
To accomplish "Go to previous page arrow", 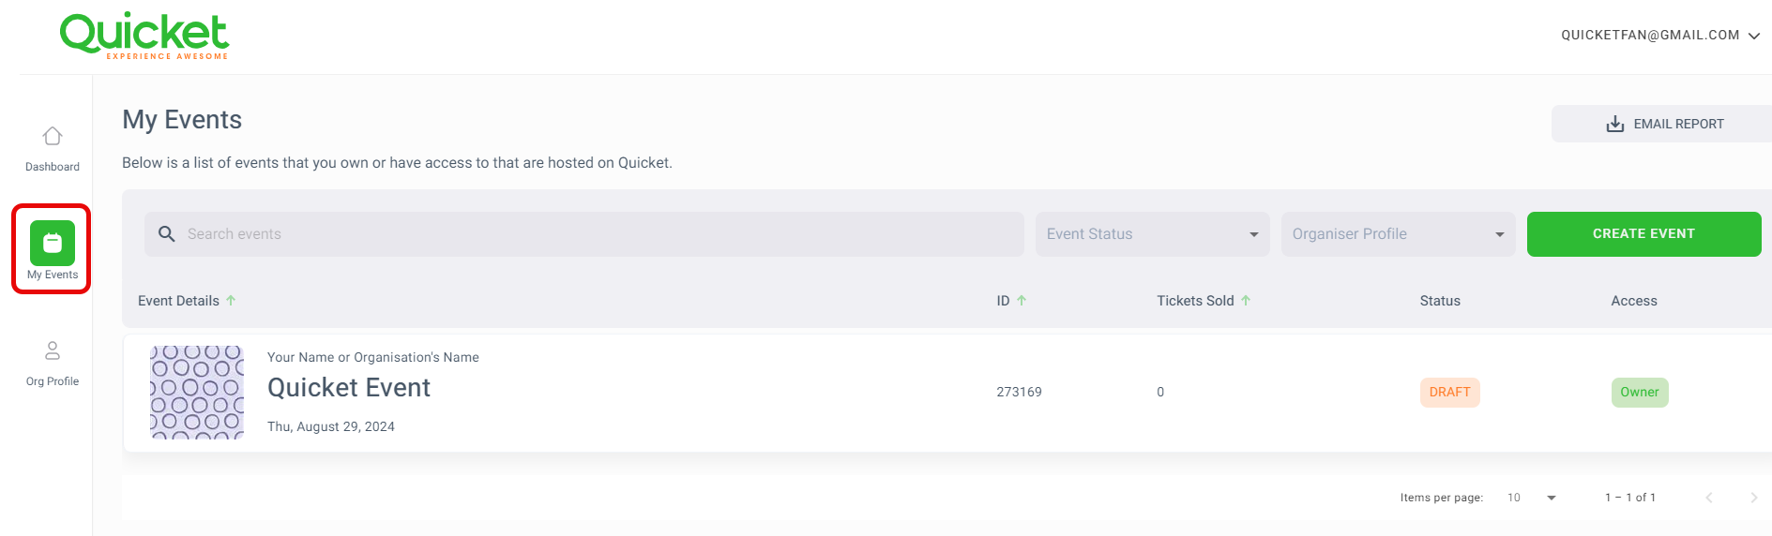I will tap(1709, 498).
